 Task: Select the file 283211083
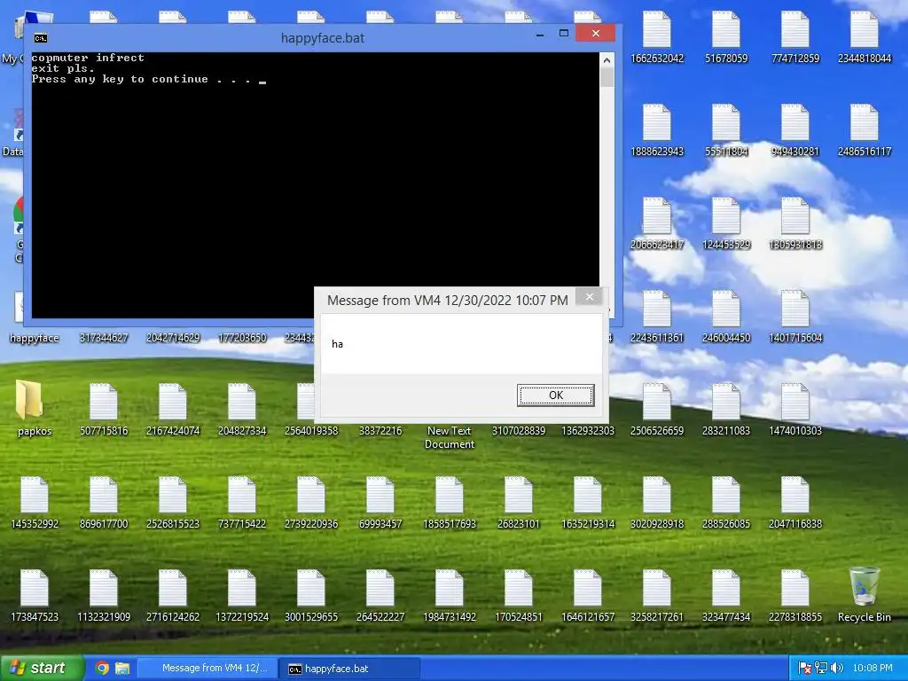point(725,410)
